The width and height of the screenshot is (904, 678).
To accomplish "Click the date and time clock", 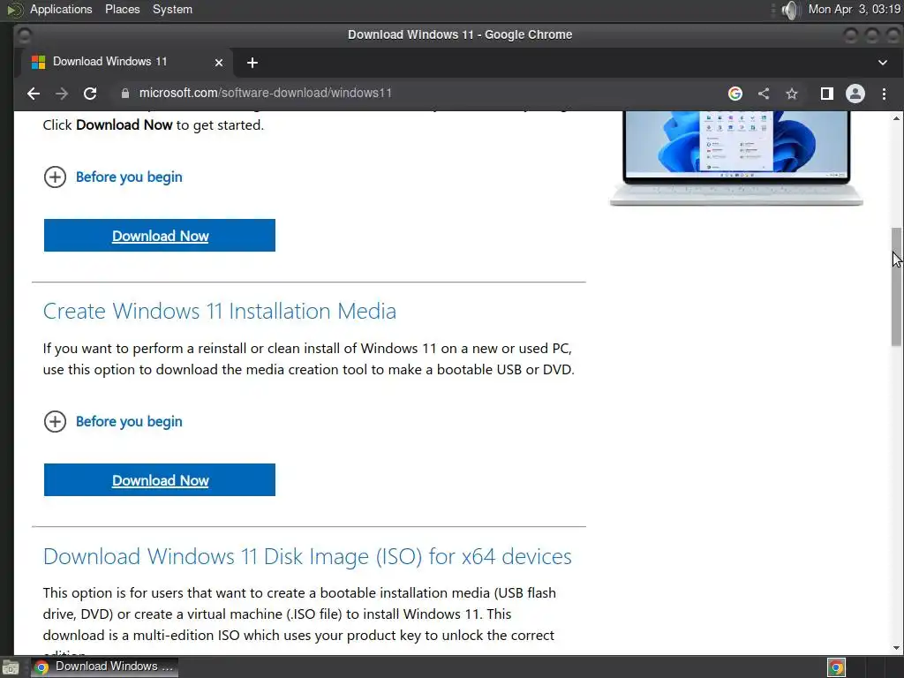I will [x=854, y=9].
